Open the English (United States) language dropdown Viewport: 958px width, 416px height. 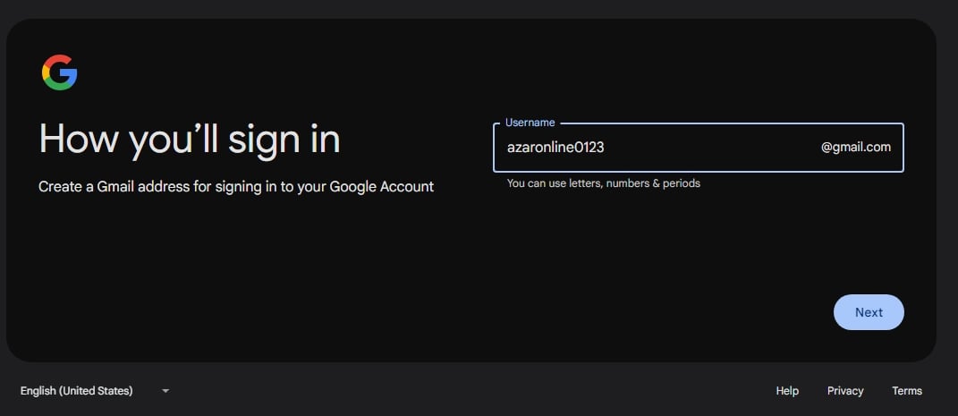click(x=95, y=391)
